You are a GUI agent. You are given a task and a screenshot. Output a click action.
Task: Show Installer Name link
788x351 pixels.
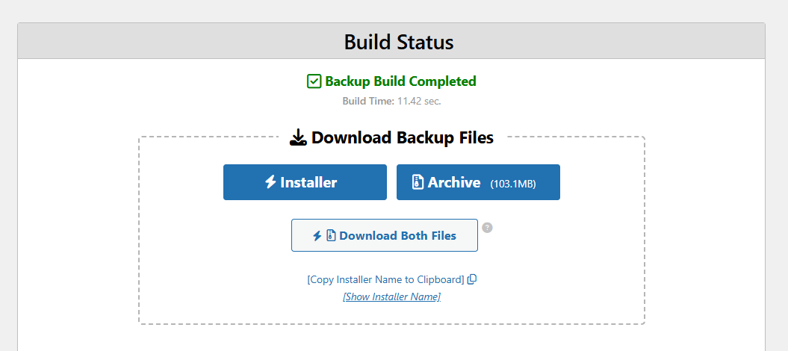[x=391, y=296]
